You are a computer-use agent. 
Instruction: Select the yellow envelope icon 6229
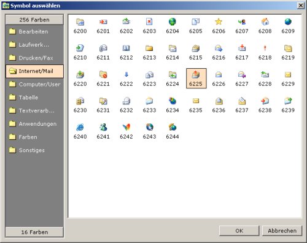pyautogui.click(x=288, y=74)
